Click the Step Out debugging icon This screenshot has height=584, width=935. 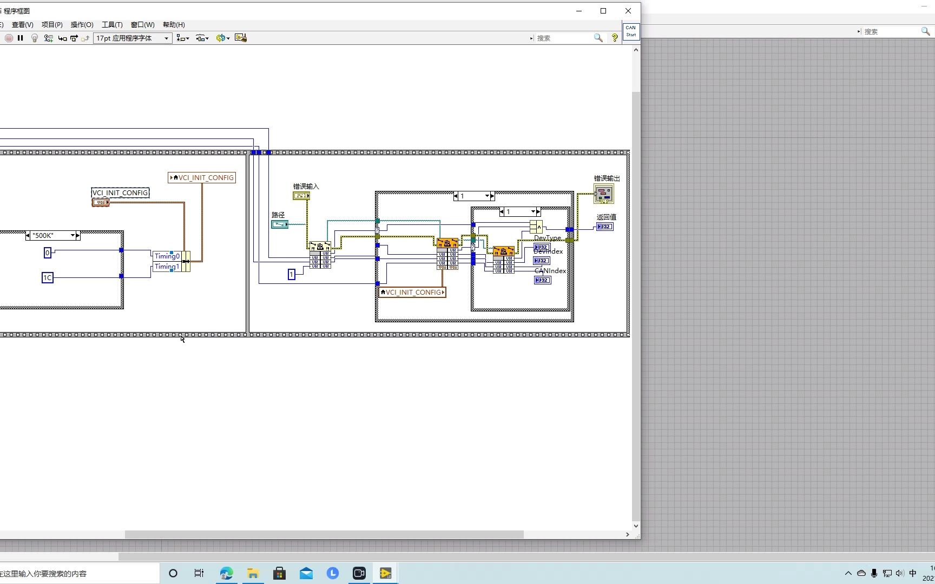coord(85,38)
